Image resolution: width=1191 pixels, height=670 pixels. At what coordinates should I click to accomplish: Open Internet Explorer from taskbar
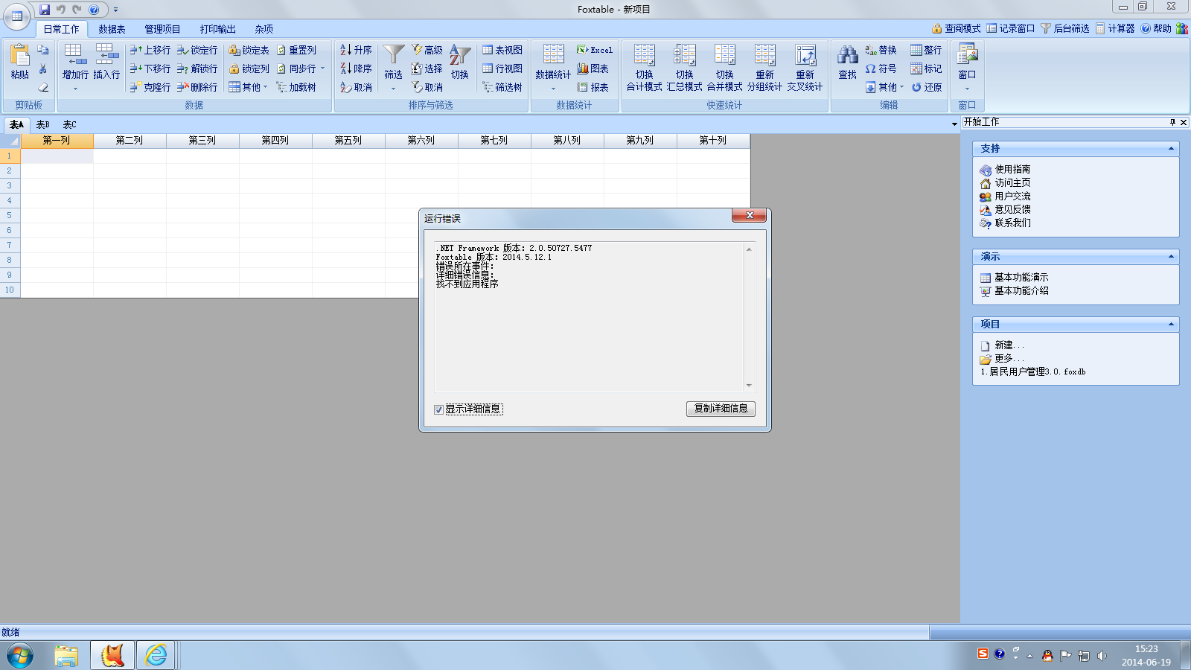pyautogui.click(x=156, y=655)
